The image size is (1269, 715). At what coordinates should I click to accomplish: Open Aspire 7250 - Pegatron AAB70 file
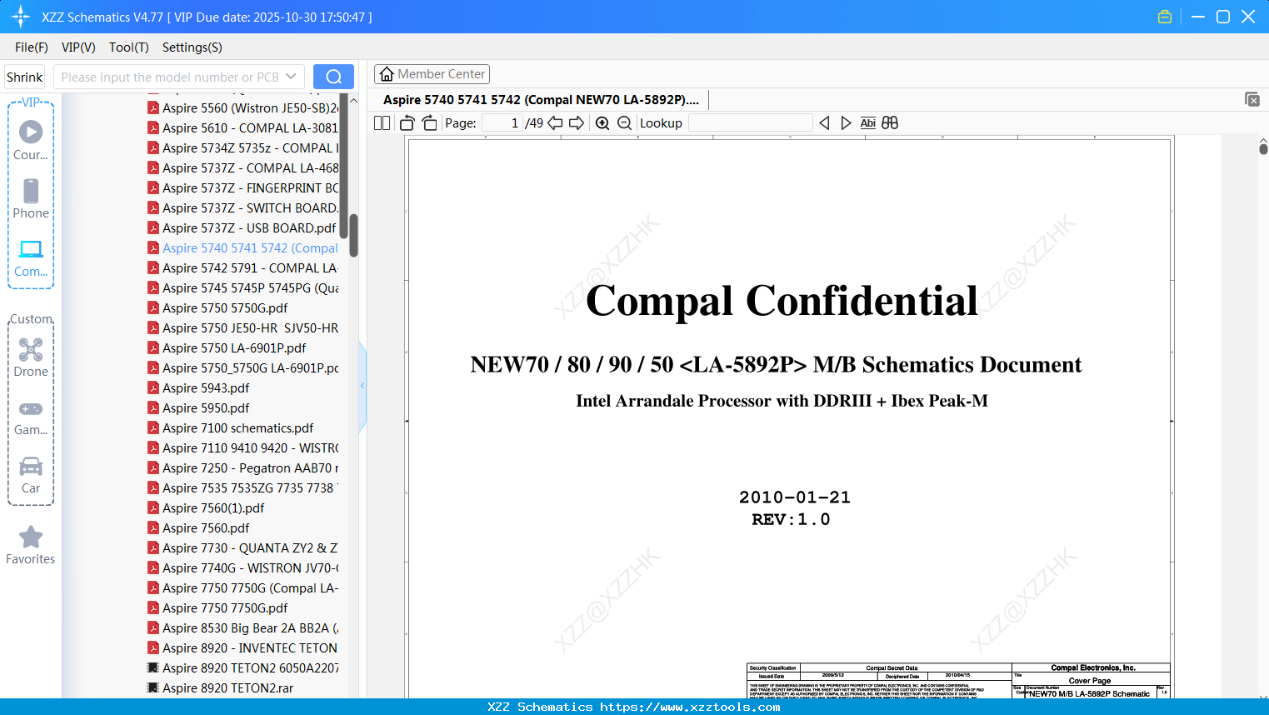[x=242, y=467]
